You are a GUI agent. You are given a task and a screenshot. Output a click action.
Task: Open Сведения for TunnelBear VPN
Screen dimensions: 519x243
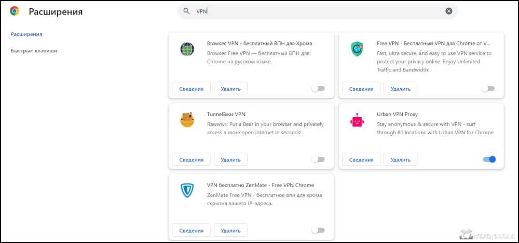[x=192, y=160]
